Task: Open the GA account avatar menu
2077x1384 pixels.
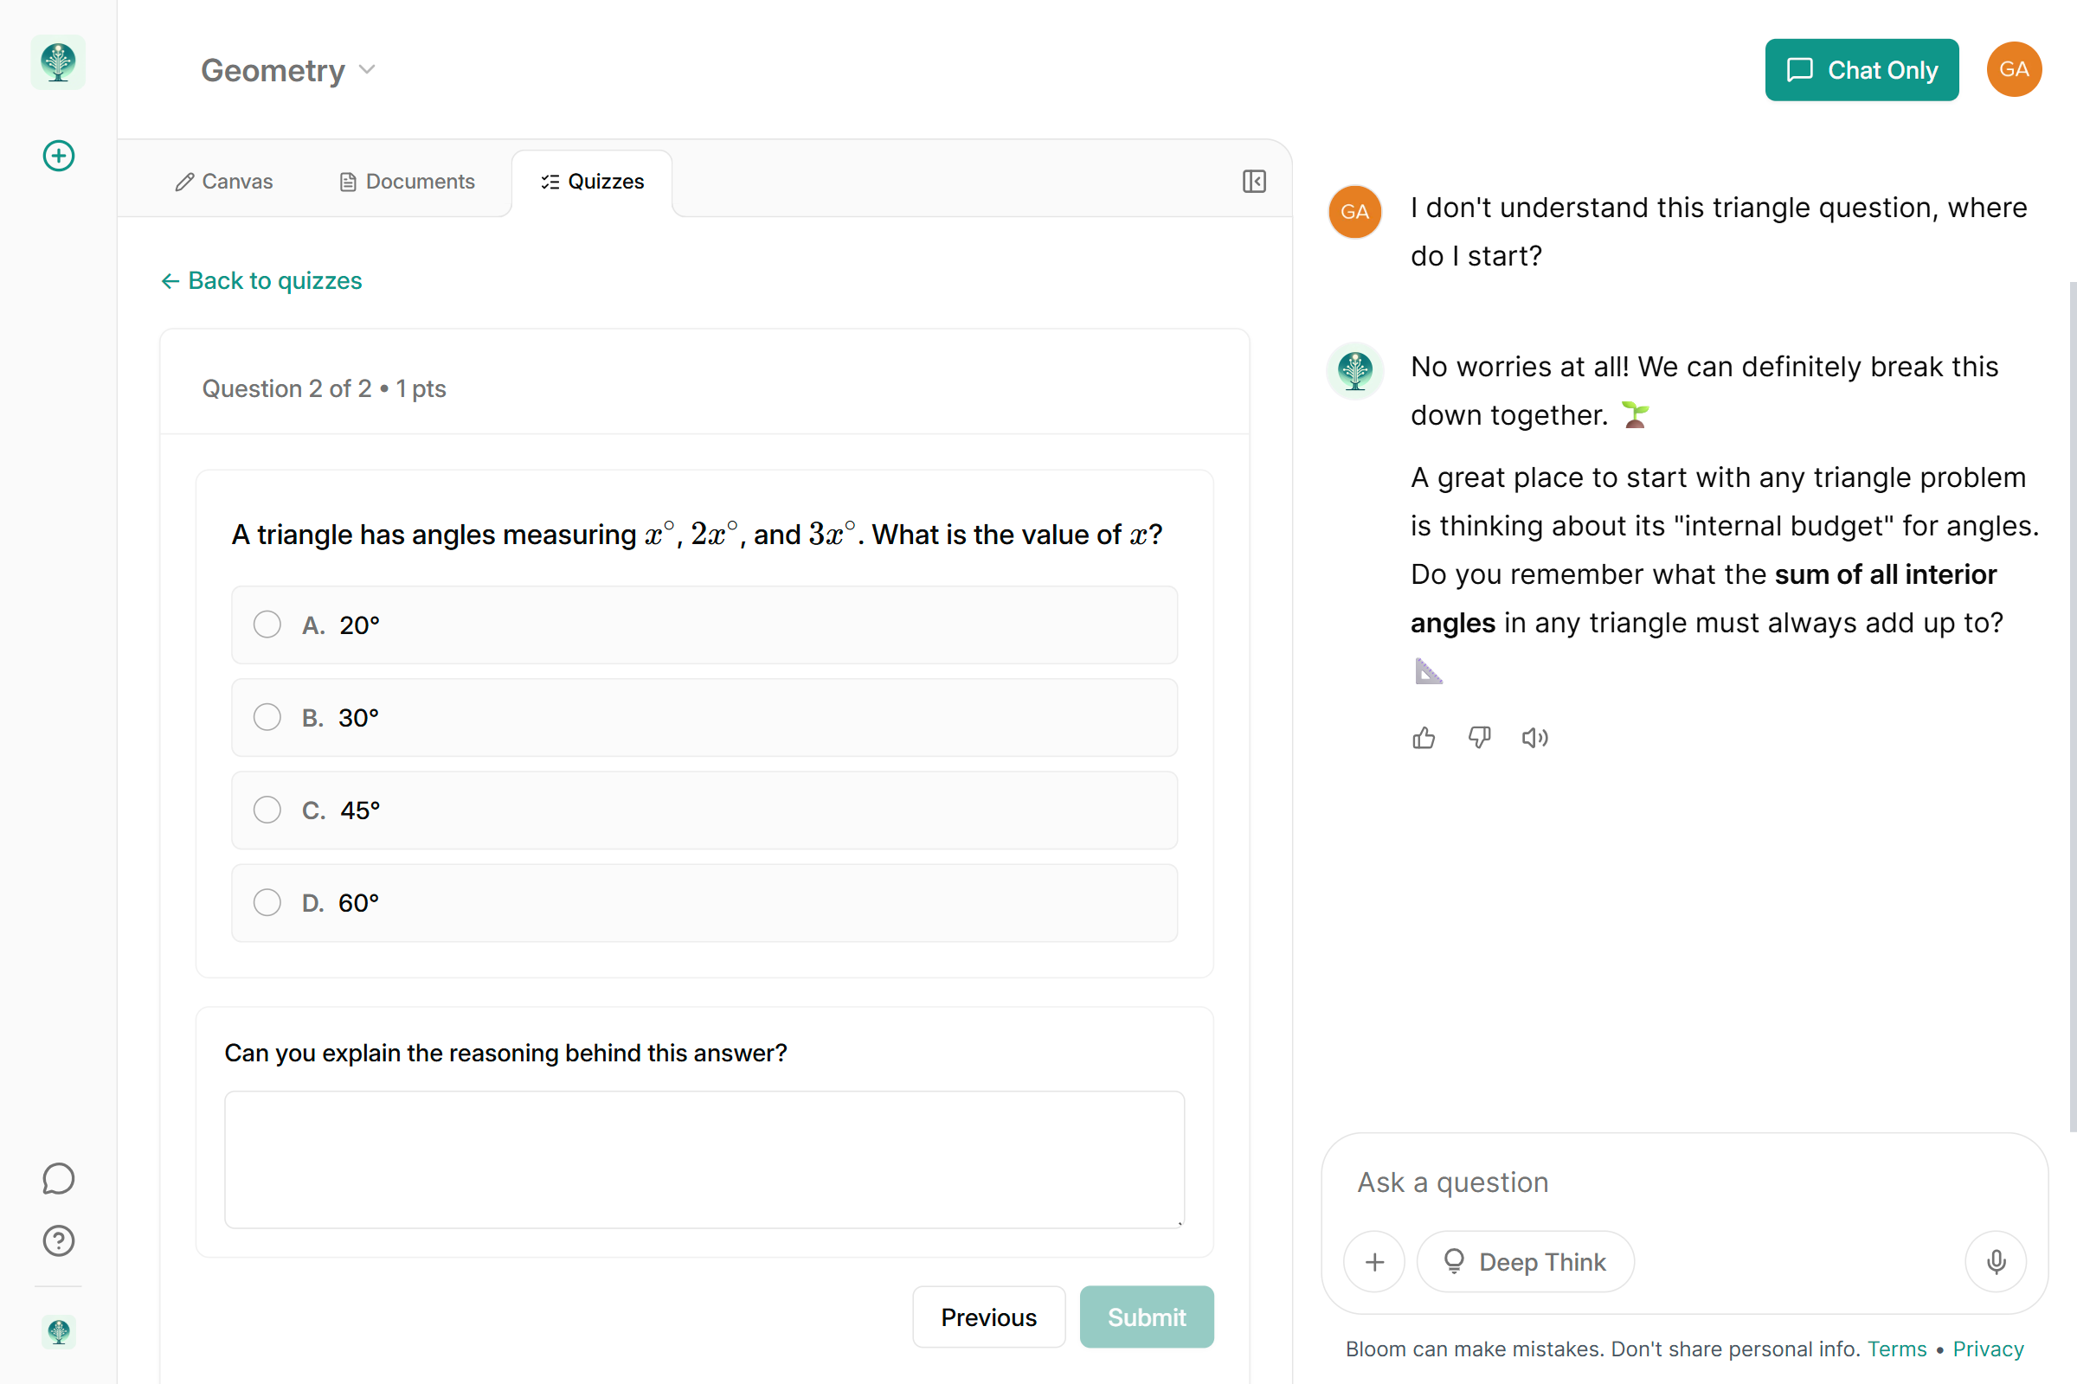Action: 2015,69
